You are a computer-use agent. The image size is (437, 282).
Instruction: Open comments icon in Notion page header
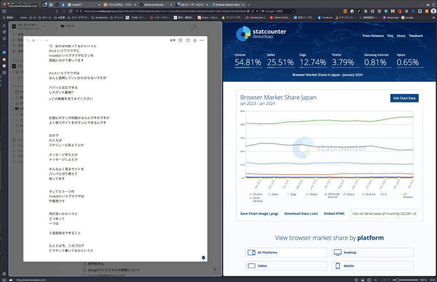coord(181,41)
